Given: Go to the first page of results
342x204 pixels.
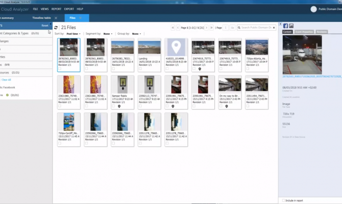Looking at the screenshot, I should click(x=173, y=27).
